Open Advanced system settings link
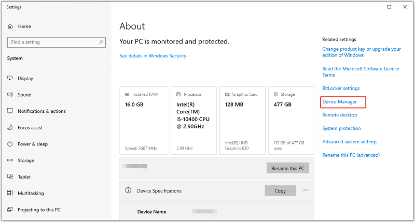Viewport: 415px width, 222px height. pos(350,142)
